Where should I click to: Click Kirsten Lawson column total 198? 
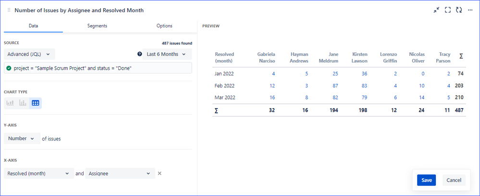(363, 110)
